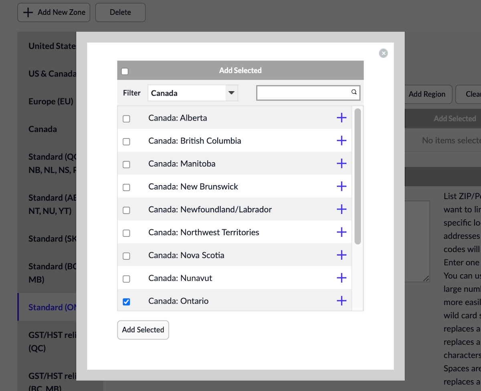Viewport: 481px width, 391px height.
Task: Check the Canada: Nunavut checkbox
Action: tap(126, 279)
